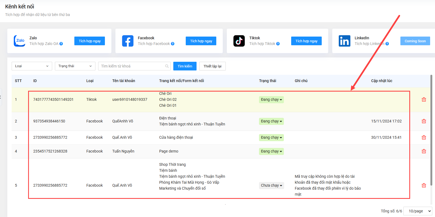Click the LinkedIn logo icon

pyautogui.click(x=344, y=41)
